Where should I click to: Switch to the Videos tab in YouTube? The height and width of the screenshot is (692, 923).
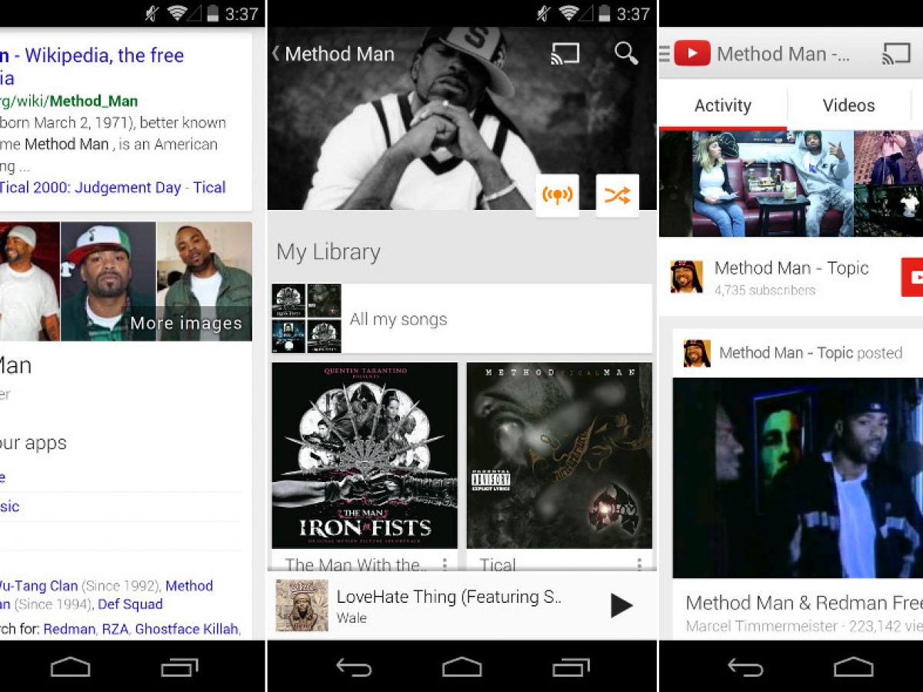(x=849, y=105)
